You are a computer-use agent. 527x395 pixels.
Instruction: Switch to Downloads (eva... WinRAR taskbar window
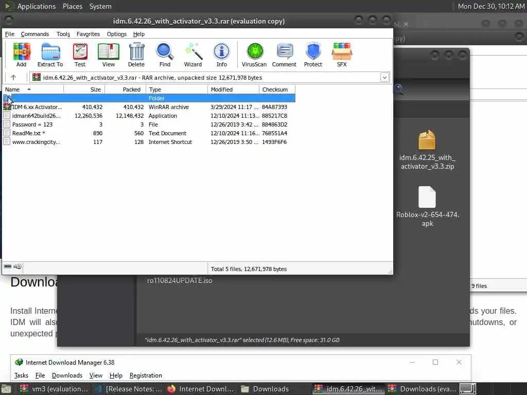[422, 389]
